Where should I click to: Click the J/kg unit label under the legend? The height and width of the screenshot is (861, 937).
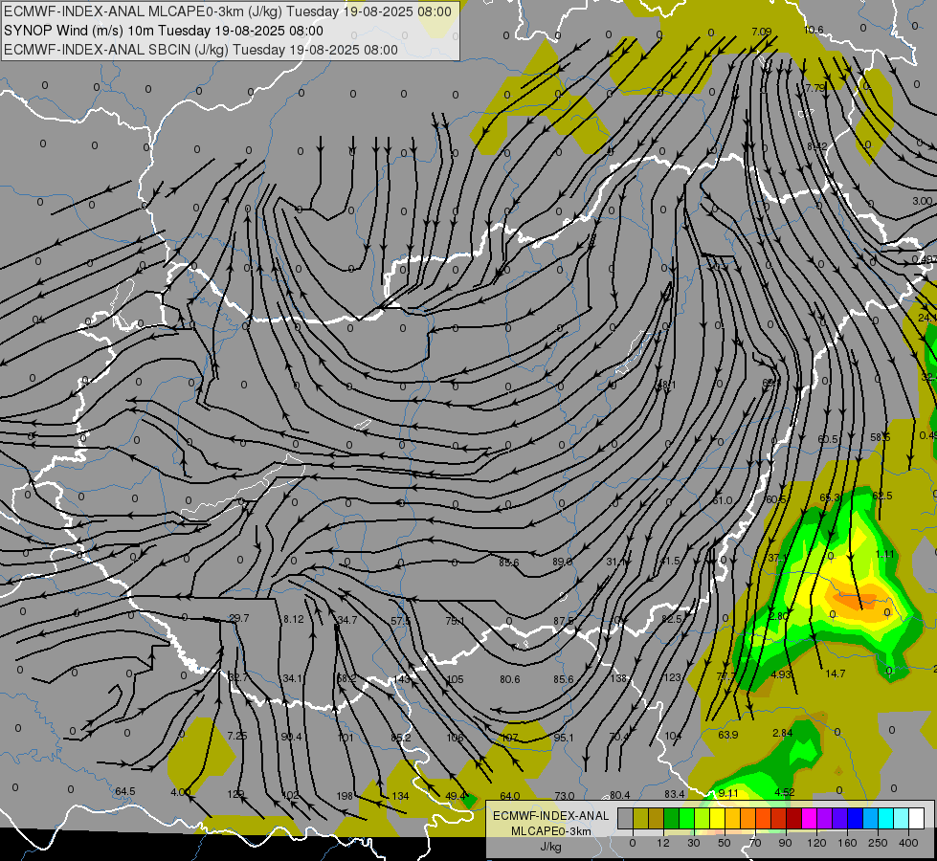[x=551, y=846]
